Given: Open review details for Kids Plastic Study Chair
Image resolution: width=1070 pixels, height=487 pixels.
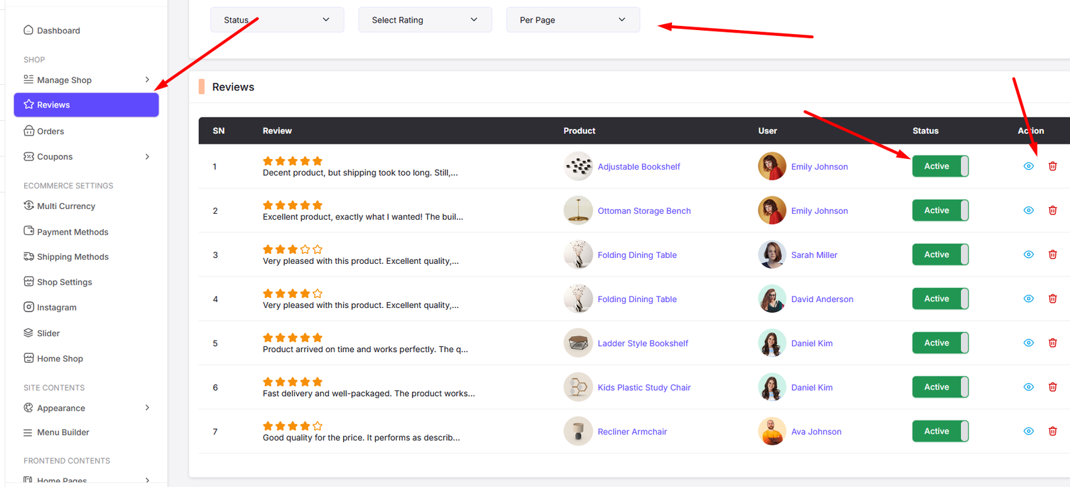Looking at the screenshot, I should [x=1029, y=387].
